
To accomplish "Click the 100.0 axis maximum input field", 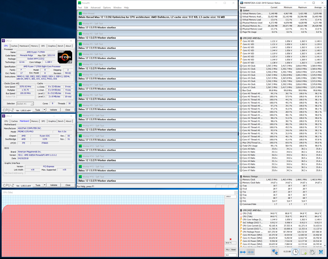I will 230,196.
